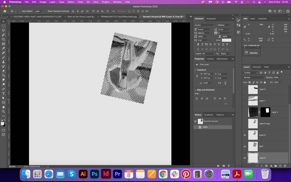Click the Eraser tool

[3, 71]
